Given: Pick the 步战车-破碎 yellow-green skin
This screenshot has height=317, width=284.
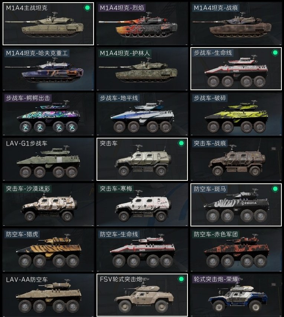Looking at the screenshot, I should [x=236, y=114].
